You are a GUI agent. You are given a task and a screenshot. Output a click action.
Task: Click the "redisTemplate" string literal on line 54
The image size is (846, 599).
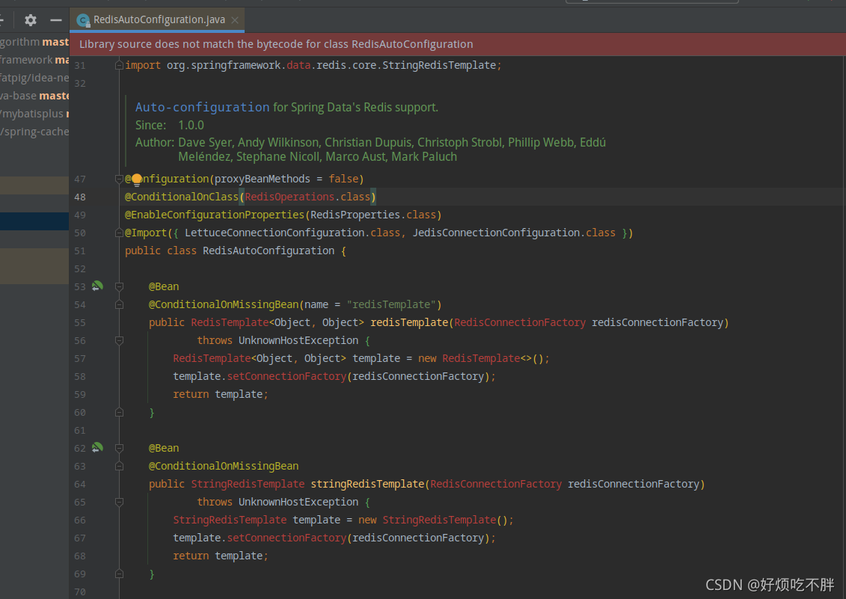(x=391, y=304)
